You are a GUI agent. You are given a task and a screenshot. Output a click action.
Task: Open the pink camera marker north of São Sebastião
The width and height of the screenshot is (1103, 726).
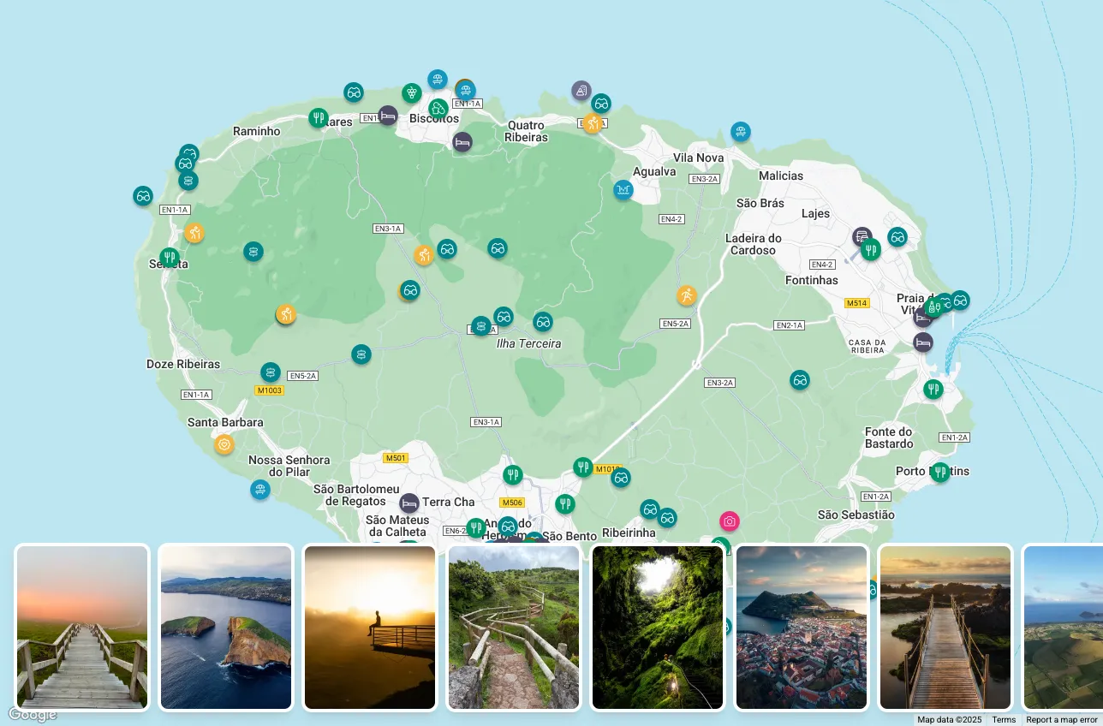tap(730, 521)
